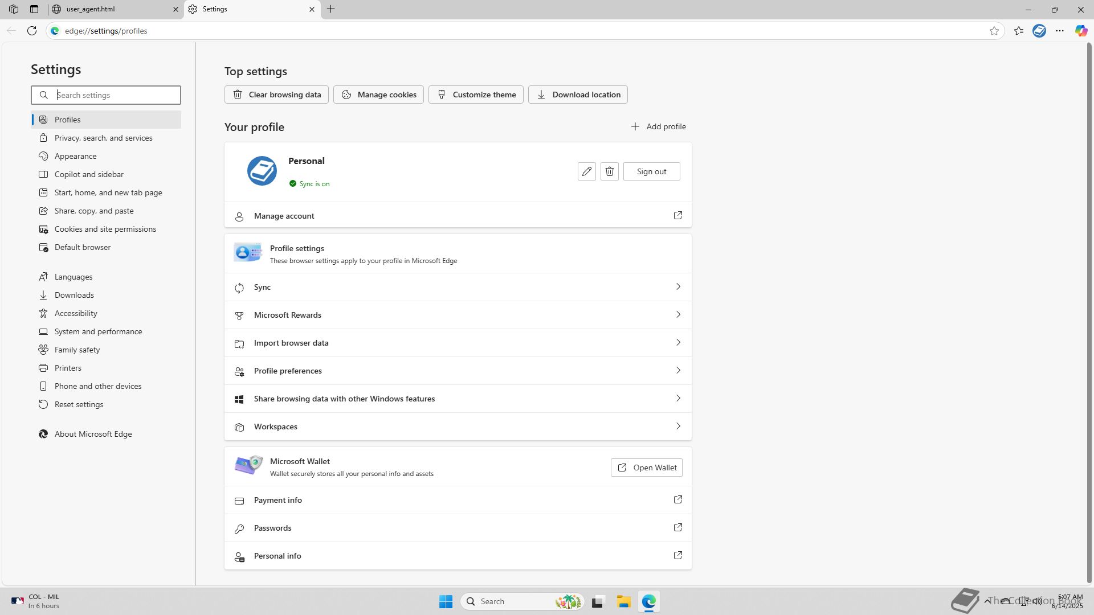Click the Clear browsing data button
The width and height of the screenshot is (1094, 615).
pos(276,95)
